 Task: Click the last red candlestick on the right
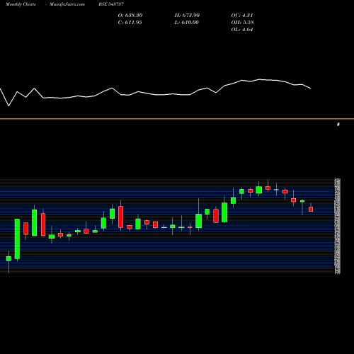point(311,209)
